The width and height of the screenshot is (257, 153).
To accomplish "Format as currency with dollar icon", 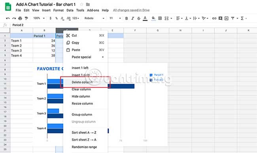I will coord(51,18).
